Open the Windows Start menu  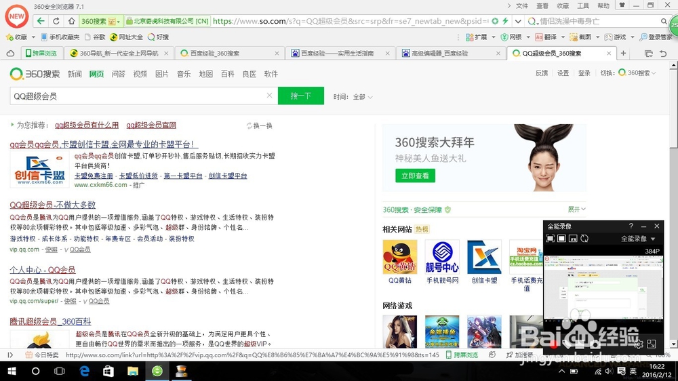(x=12, y=371)
